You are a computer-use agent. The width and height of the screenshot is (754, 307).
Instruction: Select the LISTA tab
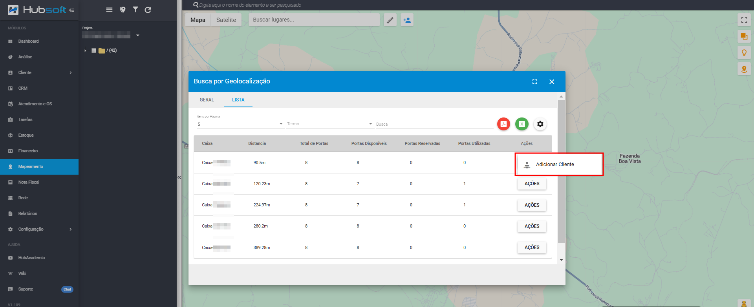[238, 100]
